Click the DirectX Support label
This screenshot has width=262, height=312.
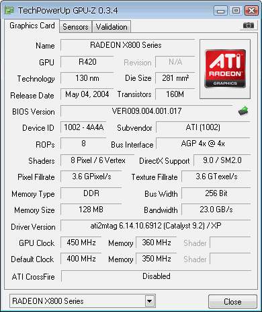[x=165, y=161]
